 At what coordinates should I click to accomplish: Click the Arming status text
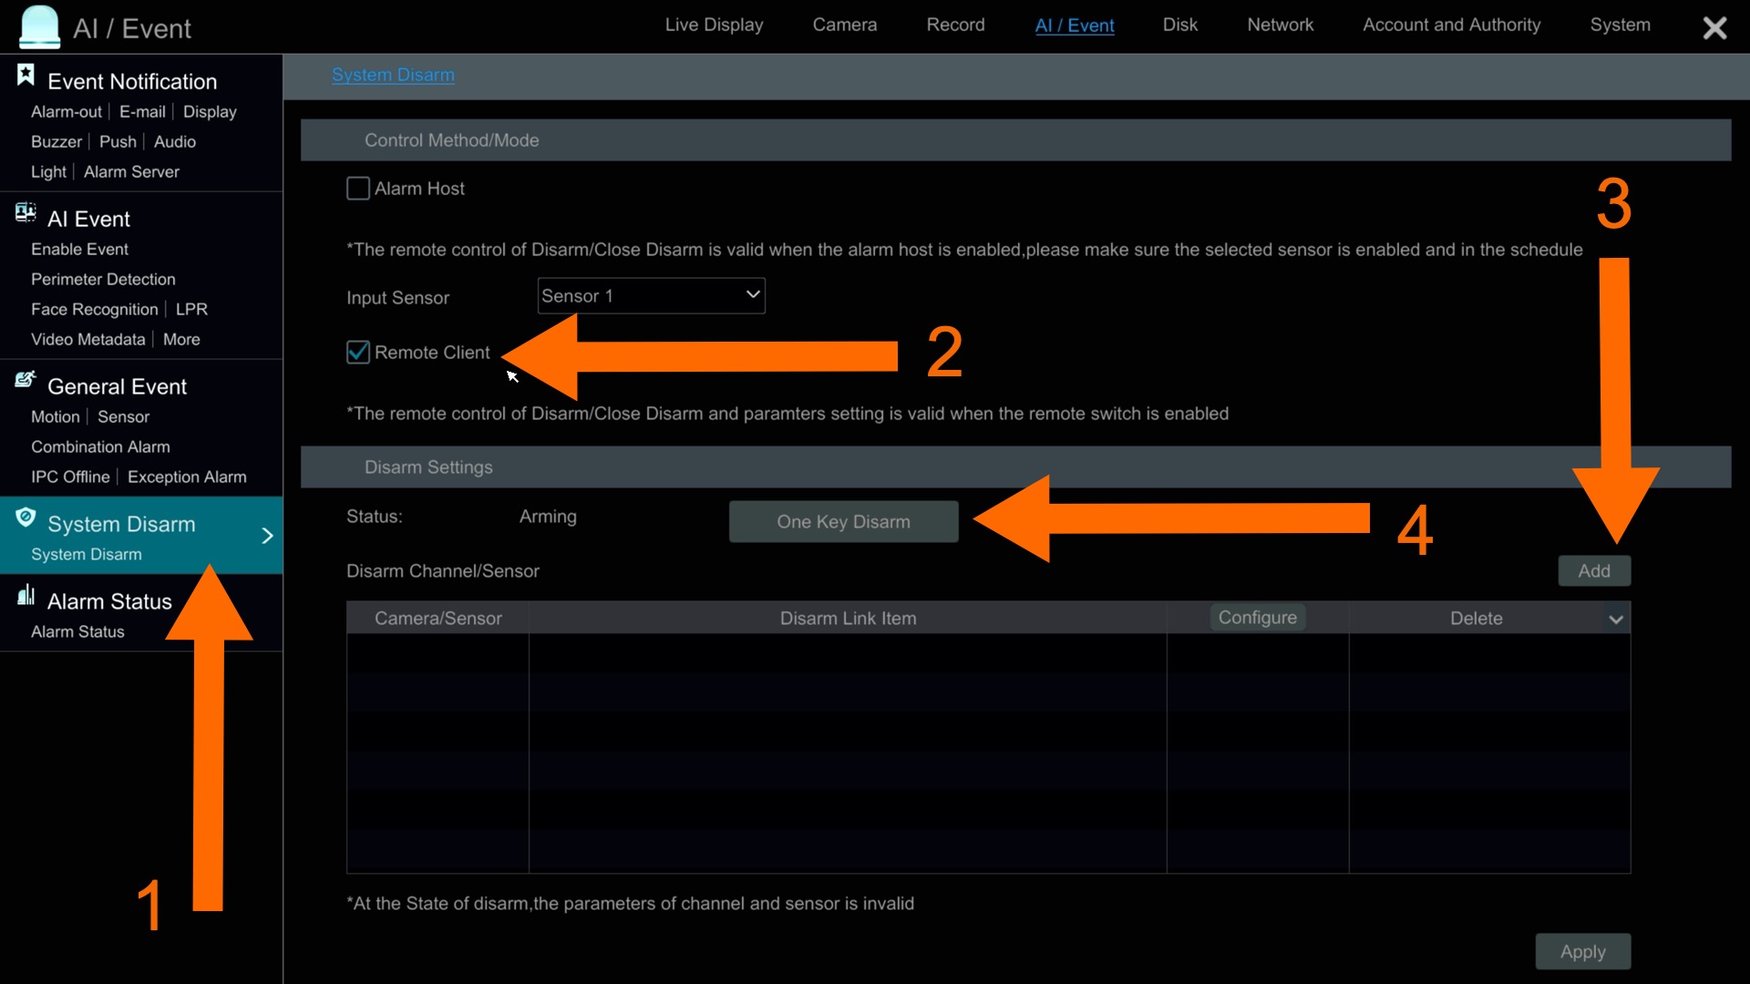[x=548, y=518]
